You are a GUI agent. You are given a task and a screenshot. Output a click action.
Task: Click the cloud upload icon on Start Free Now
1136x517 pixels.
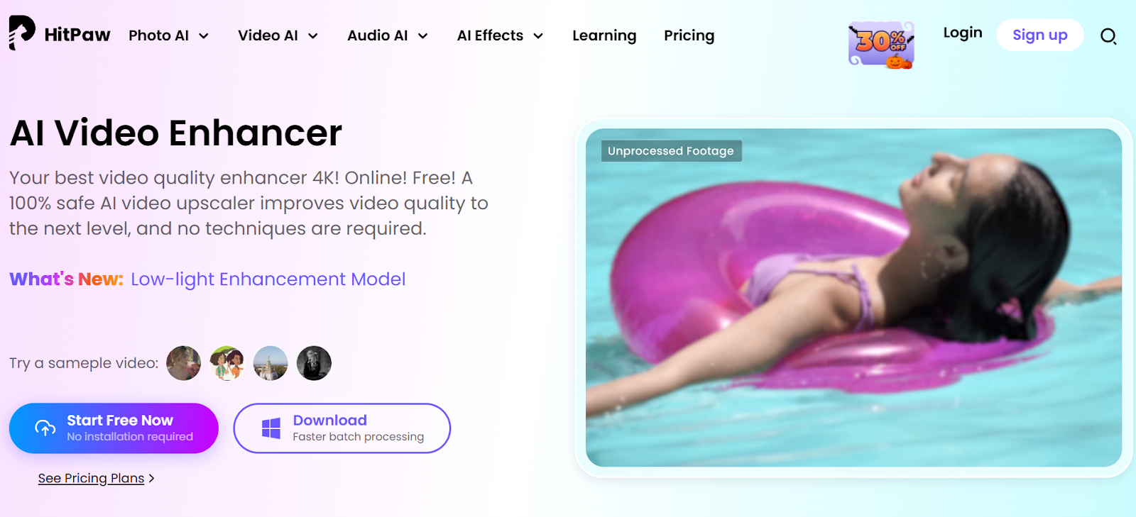click(x=45, y=428)
